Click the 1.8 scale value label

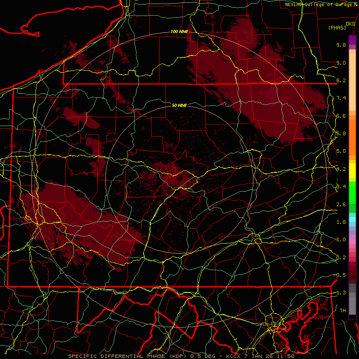click(341, 222)
